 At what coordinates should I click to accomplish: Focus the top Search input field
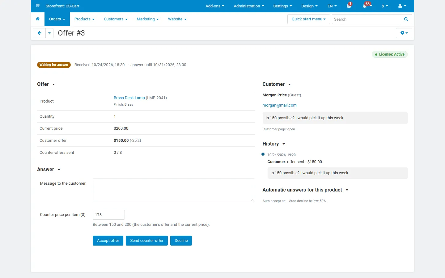(x=366, y=19)
